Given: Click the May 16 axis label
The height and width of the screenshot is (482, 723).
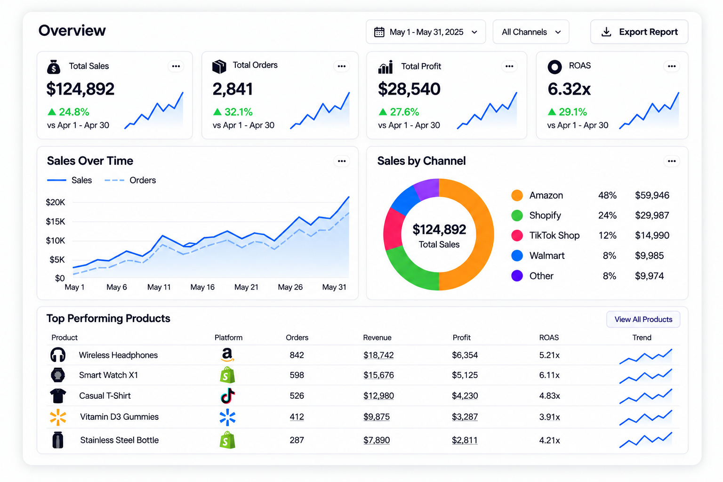Looking at the screenshot, I should (202, 287).
